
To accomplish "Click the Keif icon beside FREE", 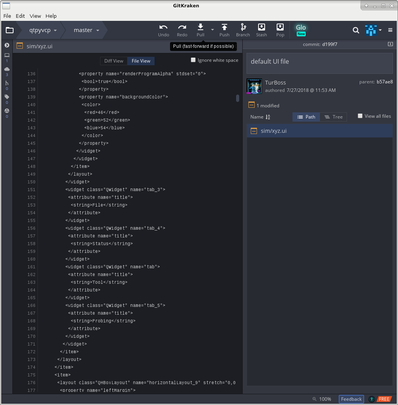I will pos(372,399).
